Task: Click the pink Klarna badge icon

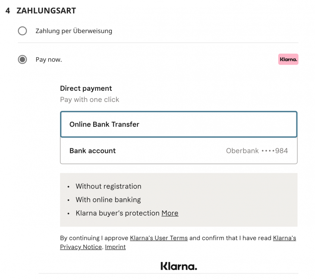Action: coord(288,59)
